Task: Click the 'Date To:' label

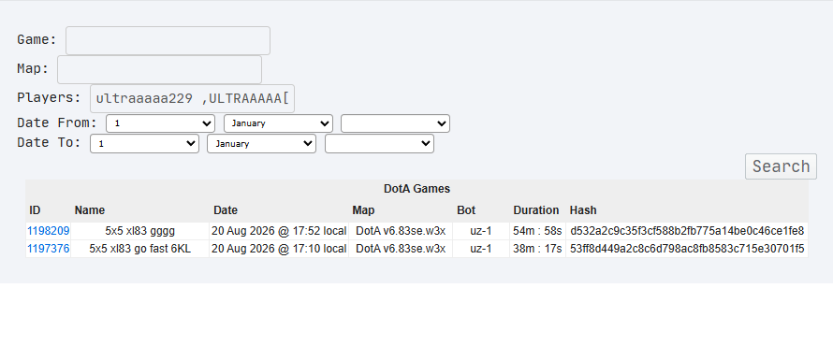Action: coord(49,143)
